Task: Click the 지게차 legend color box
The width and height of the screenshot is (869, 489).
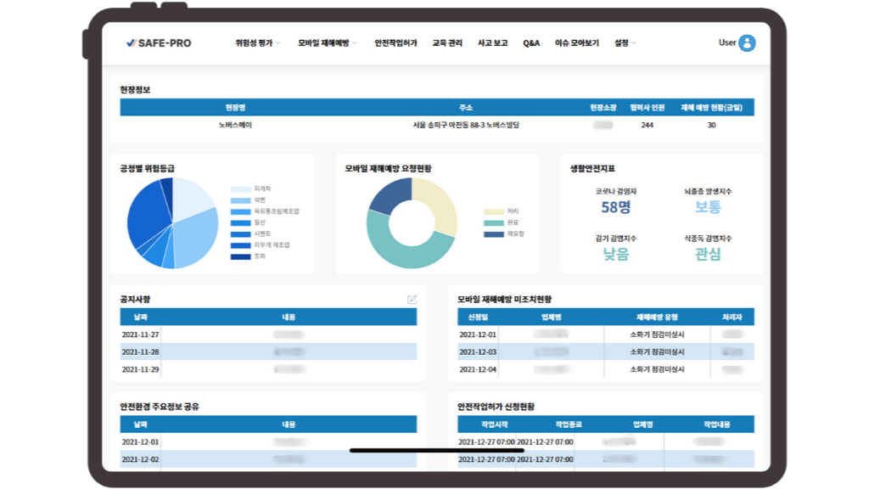Action: click(240, 189)
